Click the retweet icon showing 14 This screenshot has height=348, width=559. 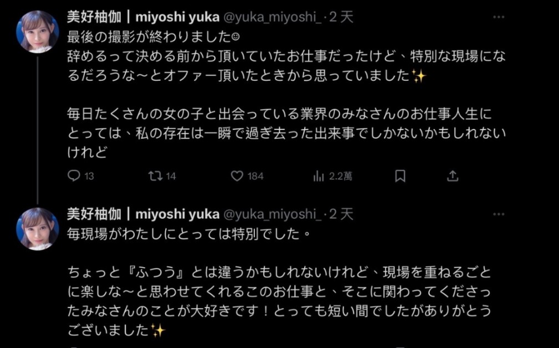156,175
